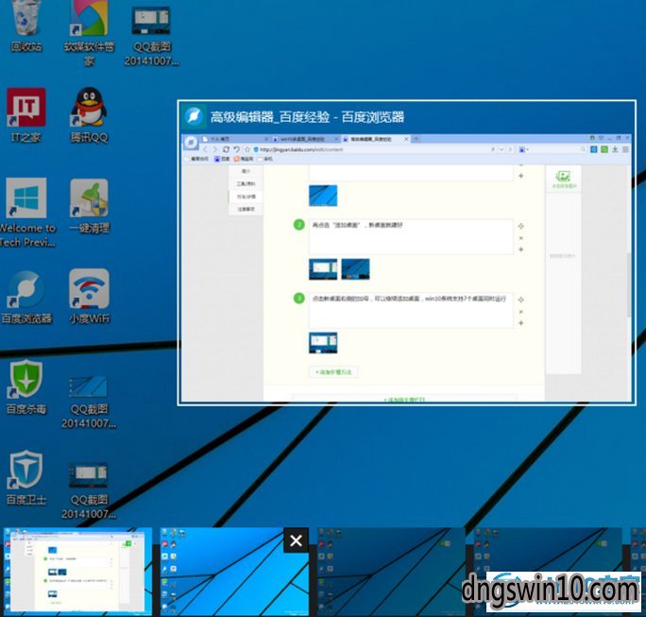Open 百度杀毒 antivirus shortcut
646x617 pixels.
(x=26, y=386)
